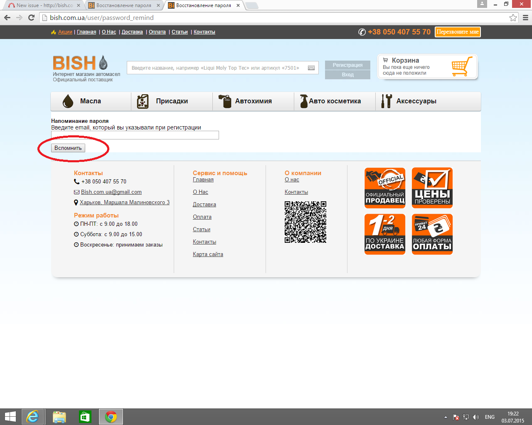The height and width of the screenshot is (425, 532).
Task: Click the any payment method badge
Action: tap(432, 234)
